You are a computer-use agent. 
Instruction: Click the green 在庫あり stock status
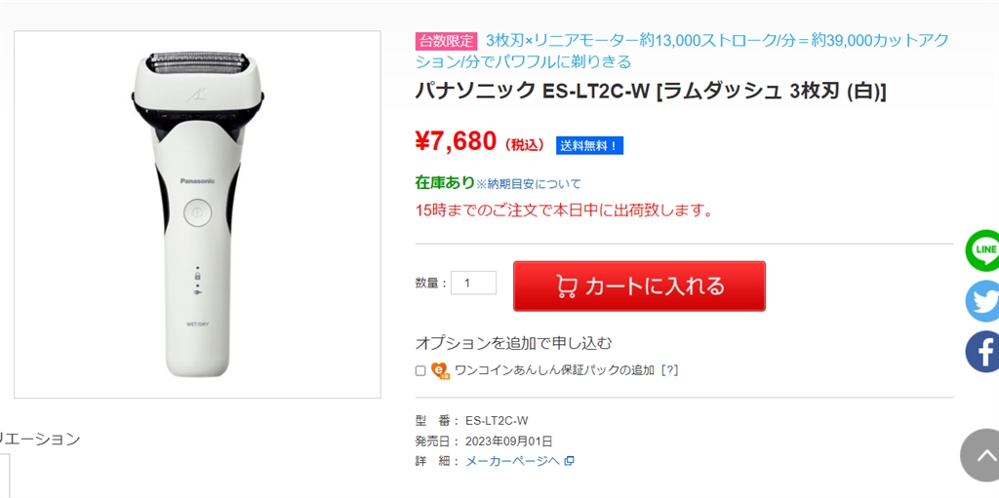click(x=444, y=182)
